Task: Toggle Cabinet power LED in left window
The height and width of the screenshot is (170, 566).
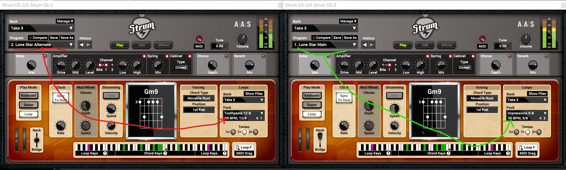Action: tap(189, 56)
